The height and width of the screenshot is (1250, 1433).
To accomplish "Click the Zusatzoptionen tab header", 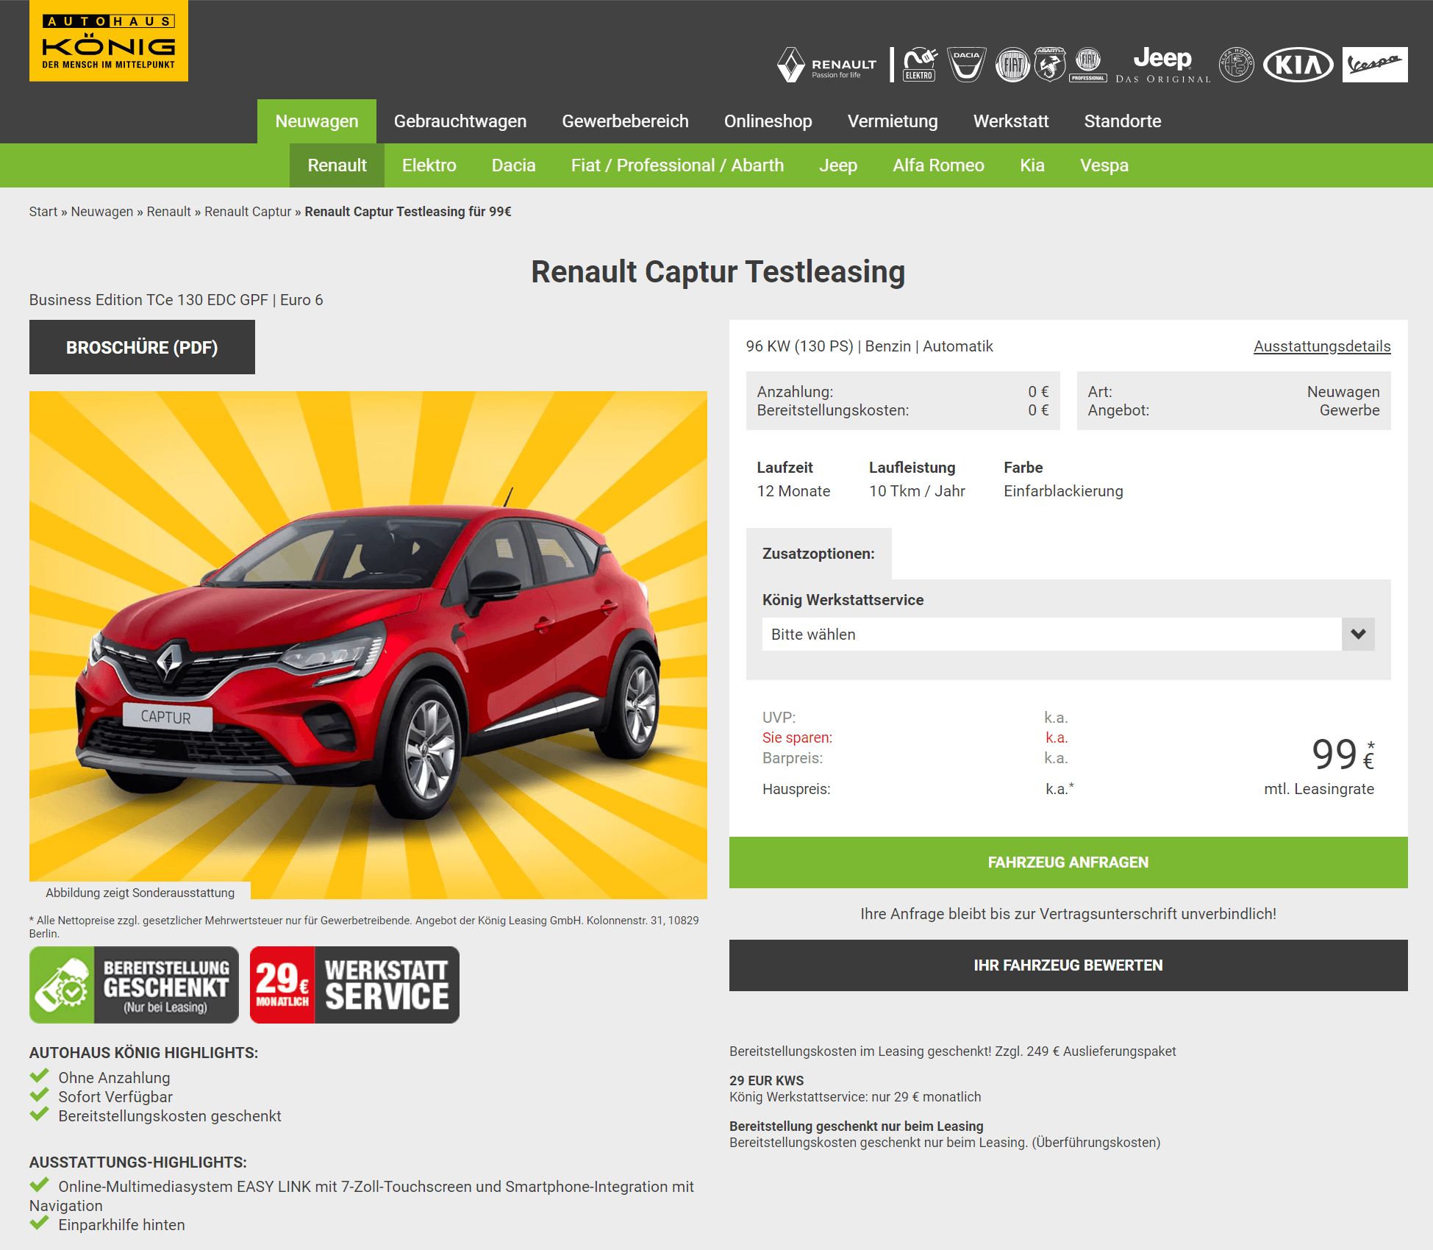I will coord(818,554).
